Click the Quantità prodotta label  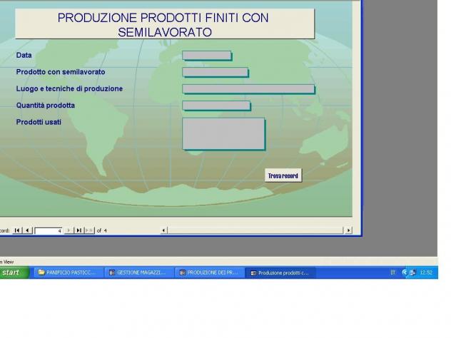[46, 106]
